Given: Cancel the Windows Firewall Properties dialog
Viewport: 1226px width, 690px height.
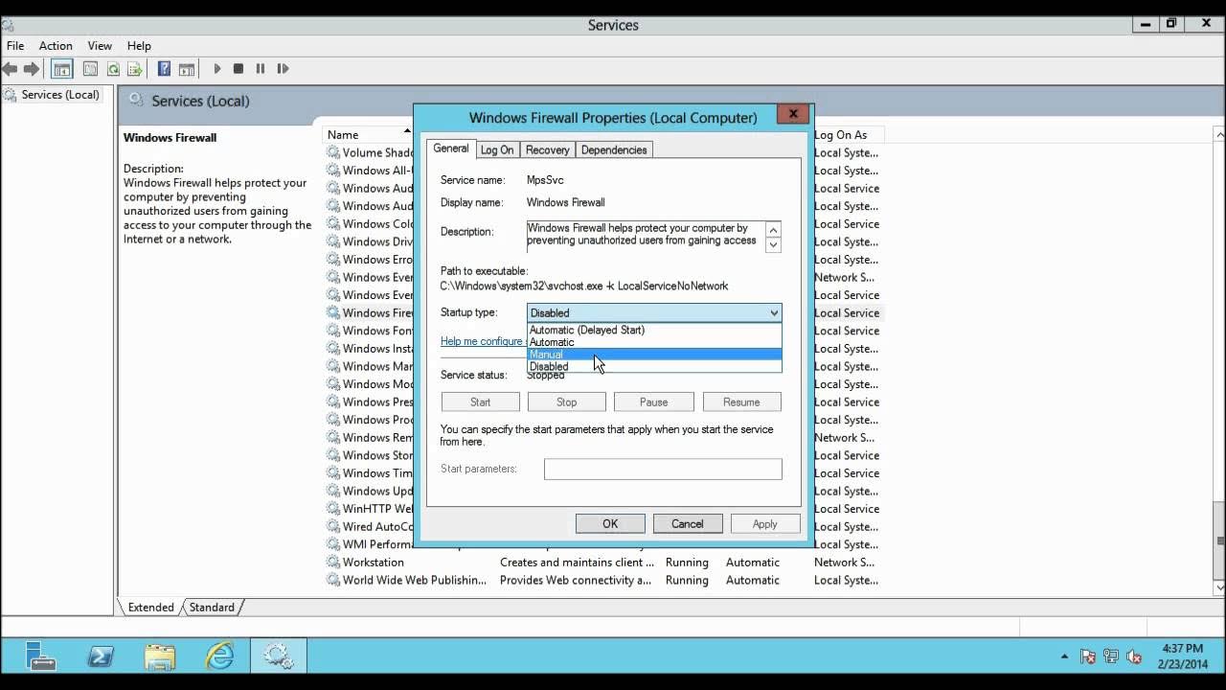Looking at the screenshot, I should point(688,523).
